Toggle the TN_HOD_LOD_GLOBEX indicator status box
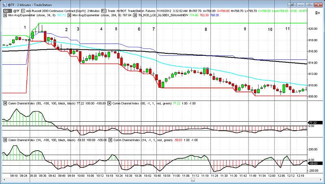 tap(135, 15)
